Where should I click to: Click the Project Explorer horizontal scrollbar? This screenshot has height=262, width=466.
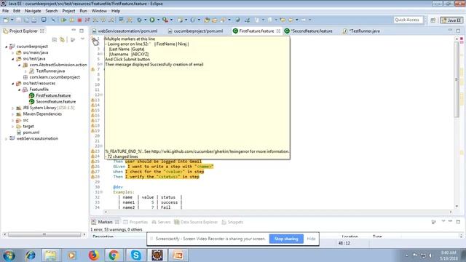[x=44, y=234]
